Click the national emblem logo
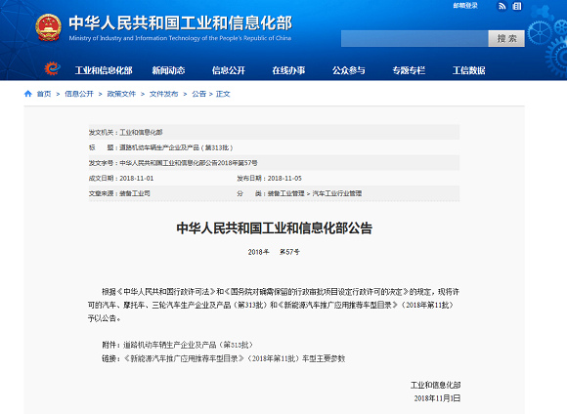This screenshot has width=567, height=414. (48, 27)
